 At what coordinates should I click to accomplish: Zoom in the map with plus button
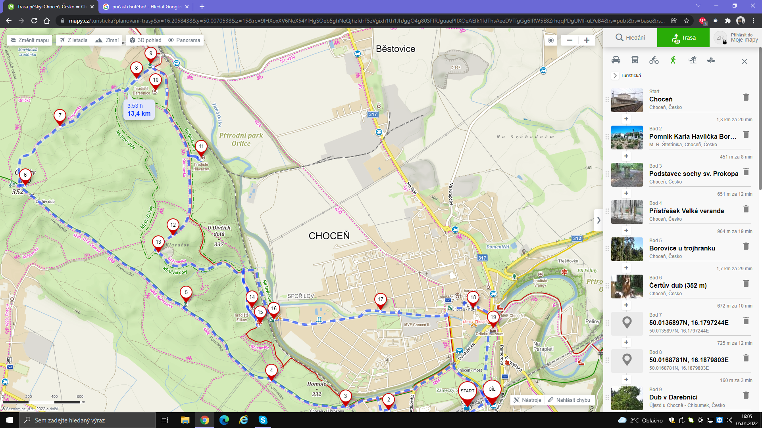[587, 40]
